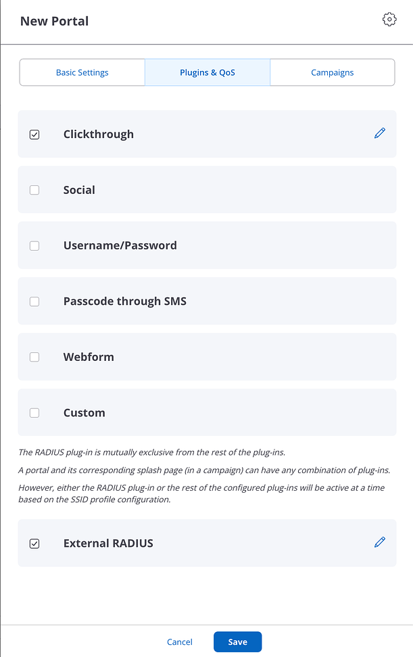The width and height of the screenshot is (413, 657).
Task: Click the Clickthrough plugin row label
Action: 99,135
